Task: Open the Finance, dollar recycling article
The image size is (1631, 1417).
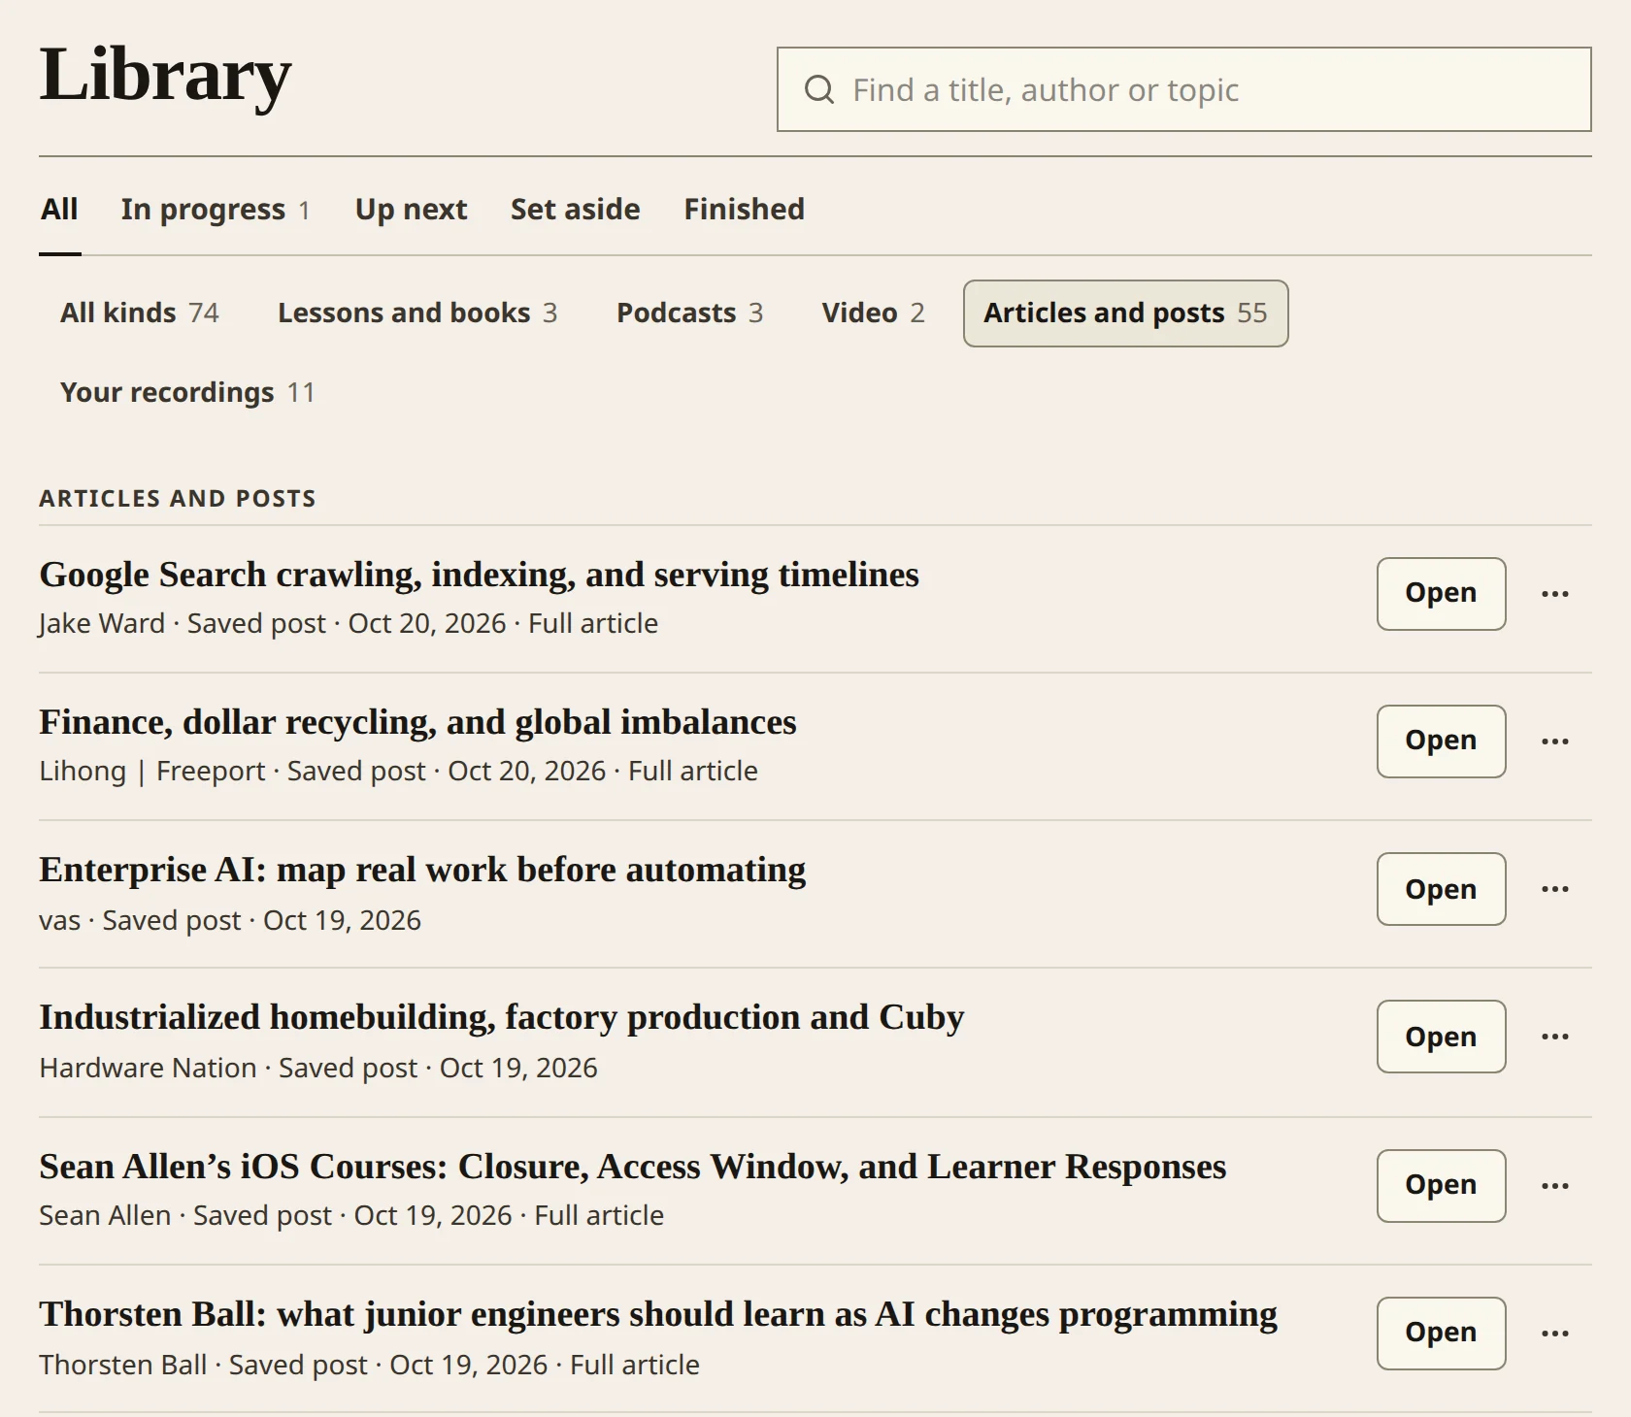Action: 1441,741
